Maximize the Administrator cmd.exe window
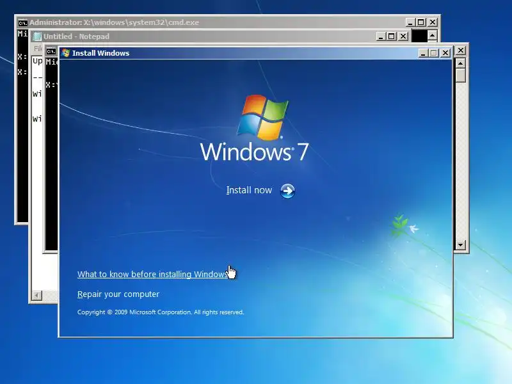 (421, 22)
